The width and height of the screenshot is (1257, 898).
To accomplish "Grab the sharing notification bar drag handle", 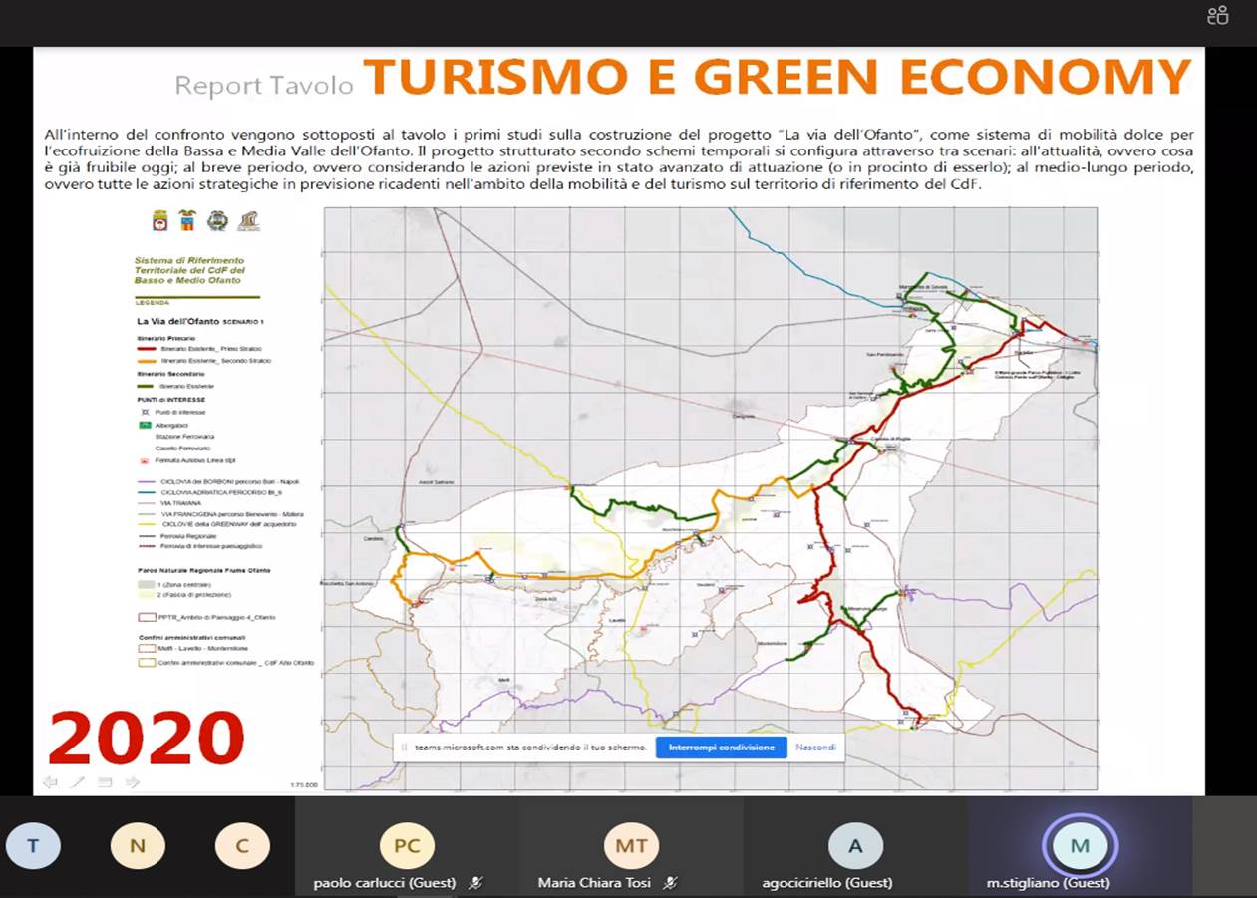I will pos(404,747).
